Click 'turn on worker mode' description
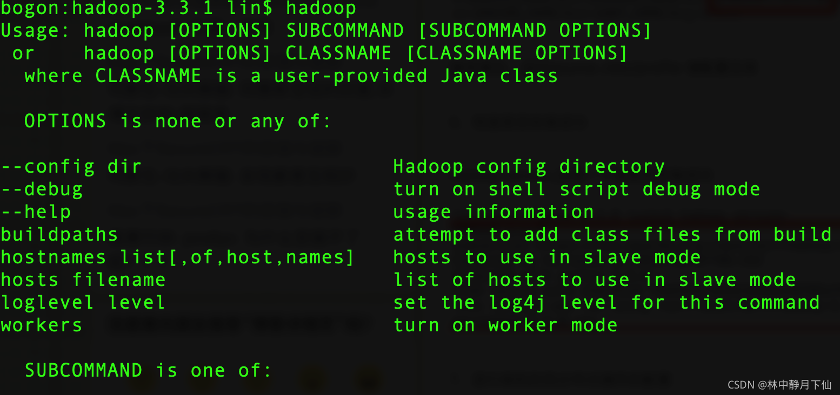Image resolution: width=840 pixels, height=395 pixels. [505, 325]
